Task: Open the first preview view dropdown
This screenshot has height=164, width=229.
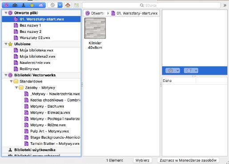Action: [x=173, y=70]
